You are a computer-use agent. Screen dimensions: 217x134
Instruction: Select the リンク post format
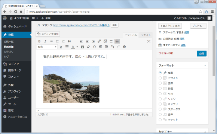(x=160, y=99)
